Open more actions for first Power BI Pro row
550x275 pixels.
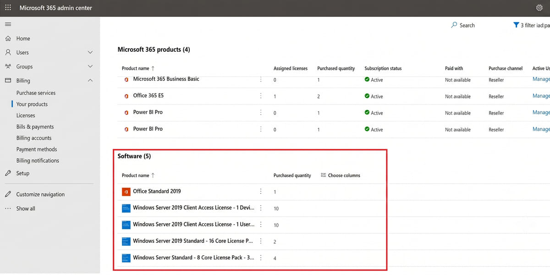261,112
